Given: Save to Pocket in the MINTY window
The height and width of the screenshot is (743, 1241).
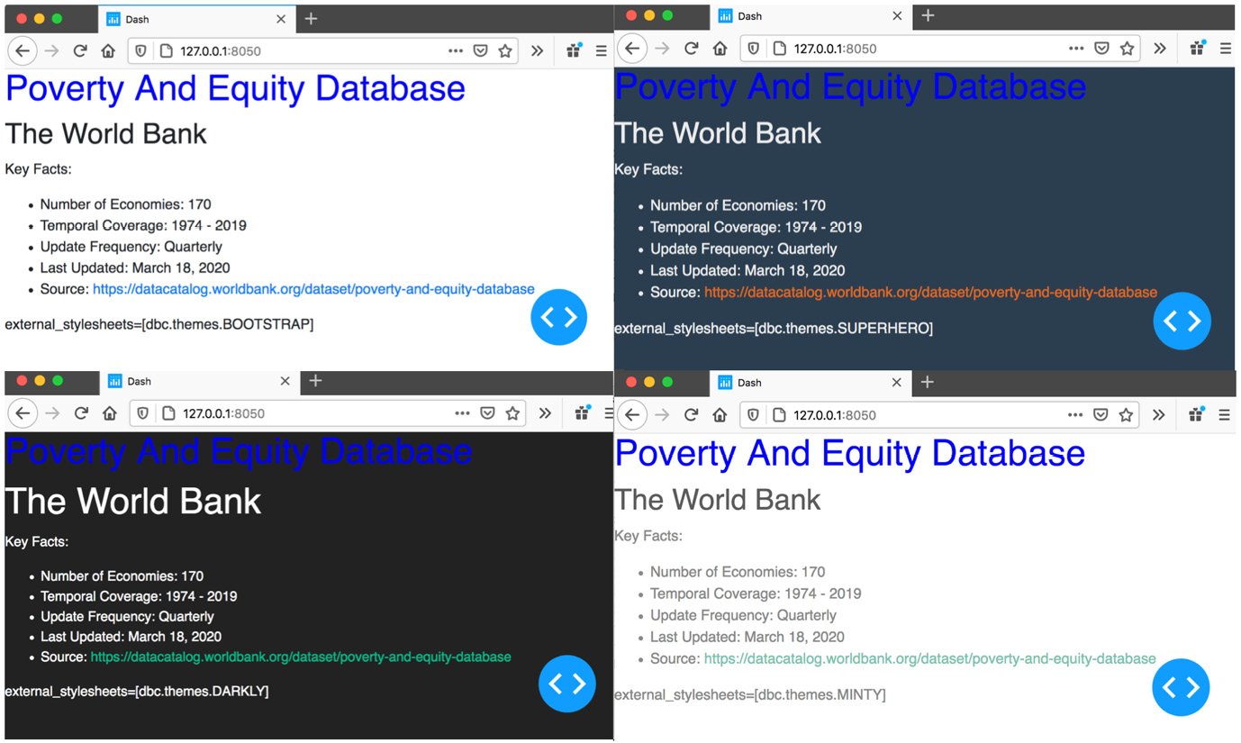Looking at the screenshot, I should pyautogui.click(x=1101, y=415).
